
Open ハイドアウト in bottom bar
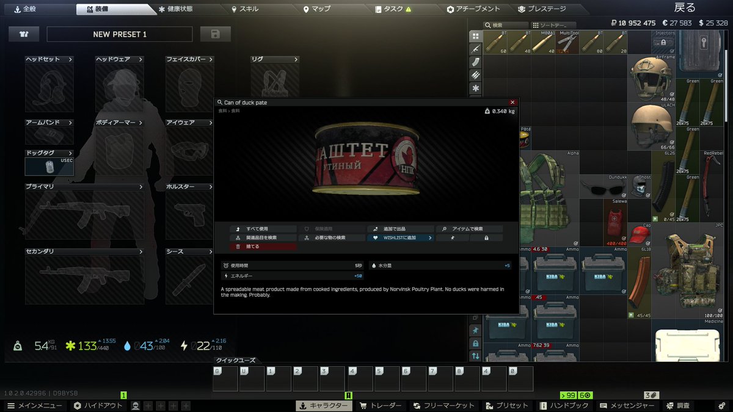click(99, 406)
